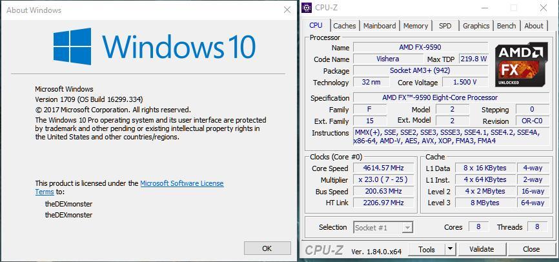Switch to the Caches tab
The width and height of the screenshot is (559, 262).
(x=345, y=26)
